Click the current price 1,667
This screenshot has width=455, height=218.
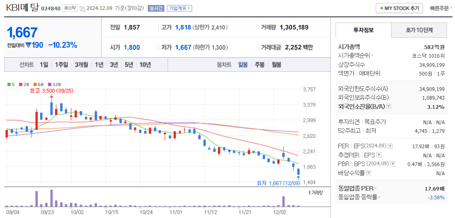[22, 32]
